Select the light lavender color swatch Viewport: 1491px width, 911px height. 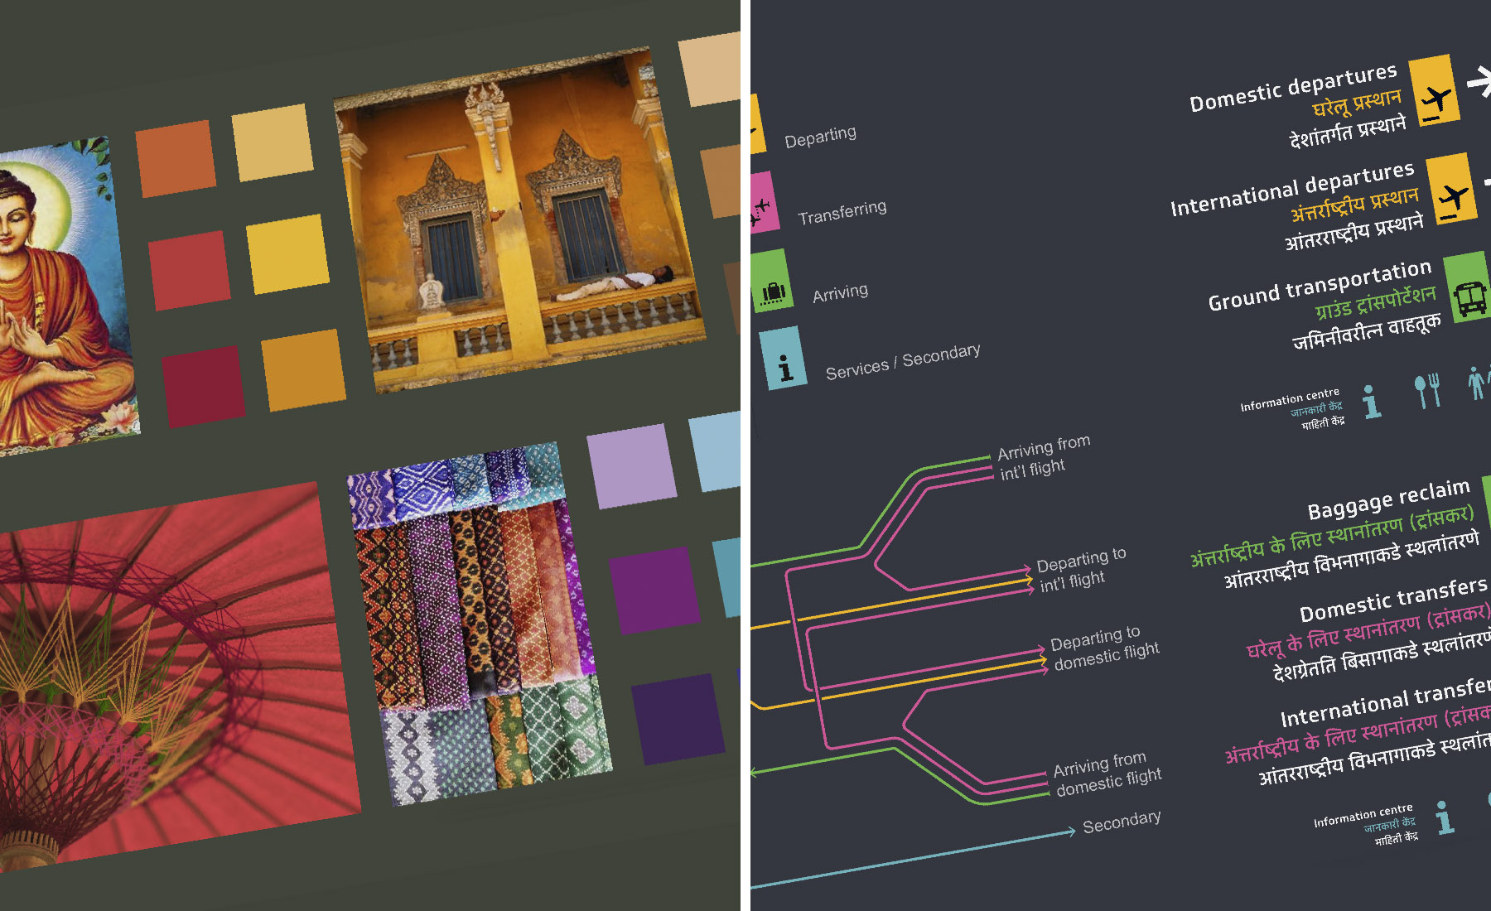(632, 466)
